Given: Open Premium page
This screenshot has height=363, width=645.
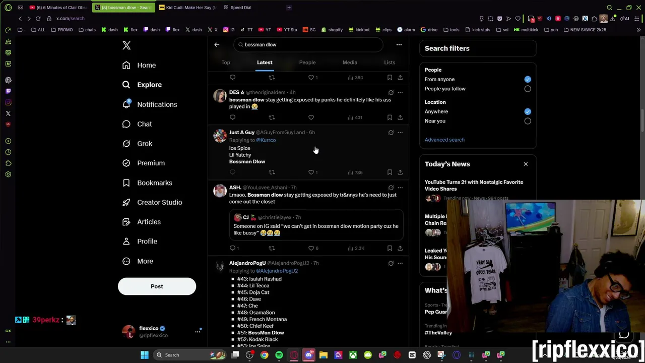Looking at the screenshot, I should [x=144, y=163].
